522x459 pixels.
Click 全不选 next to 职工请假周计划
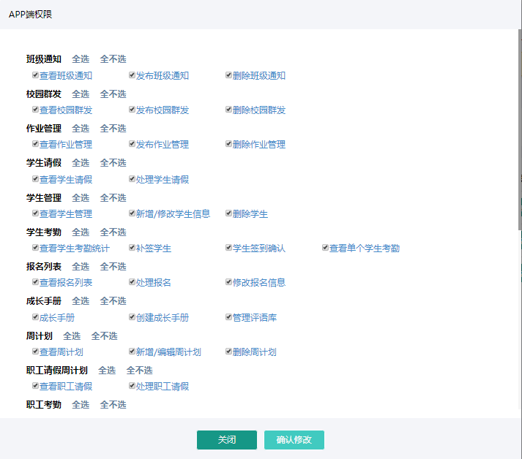point(140,371)
